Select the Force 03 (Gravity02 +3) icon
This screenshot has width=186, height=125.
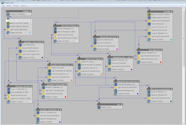(x=116, y=84)
